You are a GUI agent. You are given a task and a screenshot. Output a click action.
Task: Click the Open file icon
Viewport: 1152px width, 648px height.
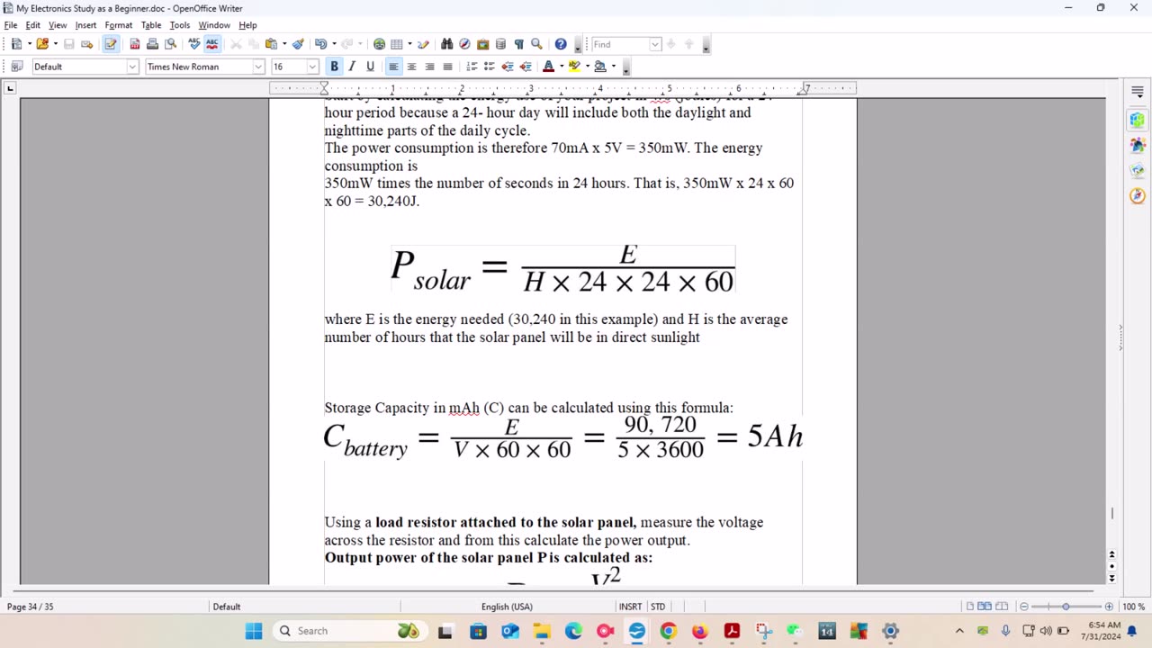pyautogui.click(x=41, y=44)
